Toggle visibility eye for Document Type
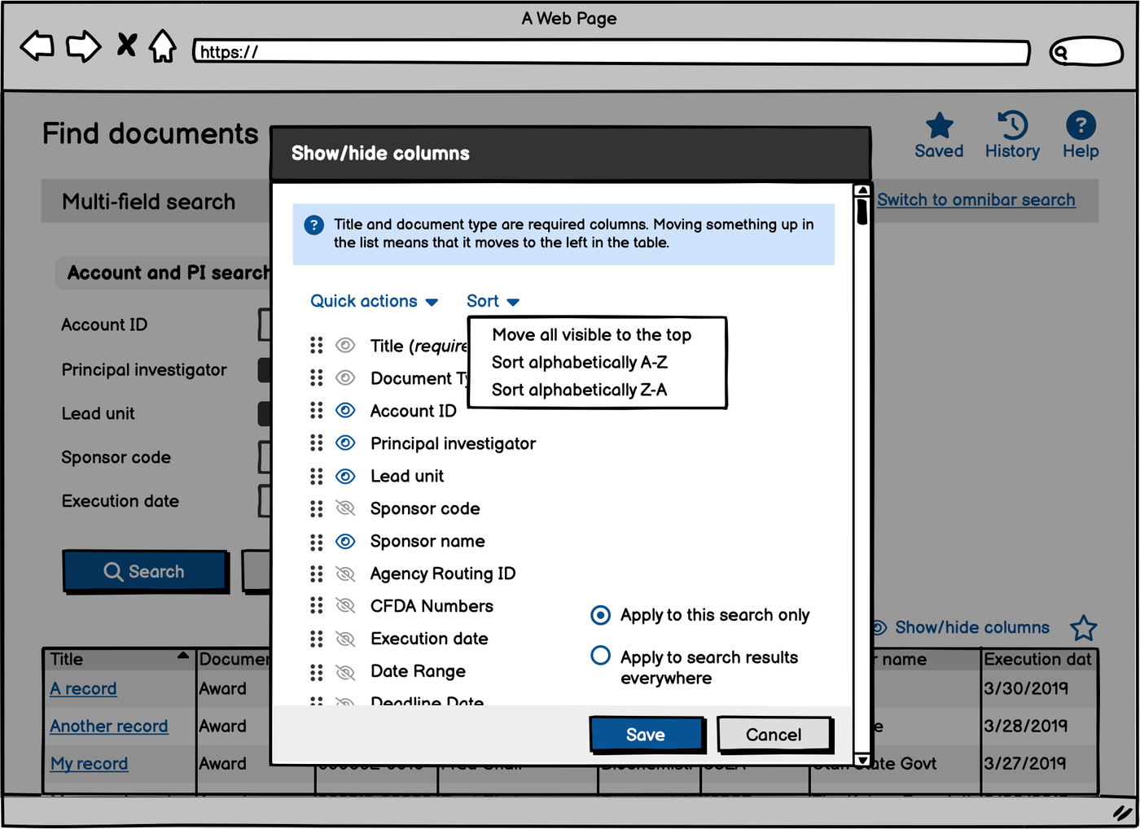 pyautogui.click(x=345, y=378)
